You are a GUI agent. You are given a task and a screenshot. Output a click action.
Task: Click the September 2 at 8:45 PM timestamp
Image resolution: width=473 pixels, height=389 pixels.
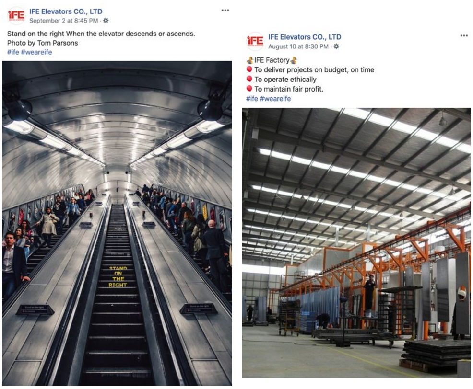coord(64,21)
